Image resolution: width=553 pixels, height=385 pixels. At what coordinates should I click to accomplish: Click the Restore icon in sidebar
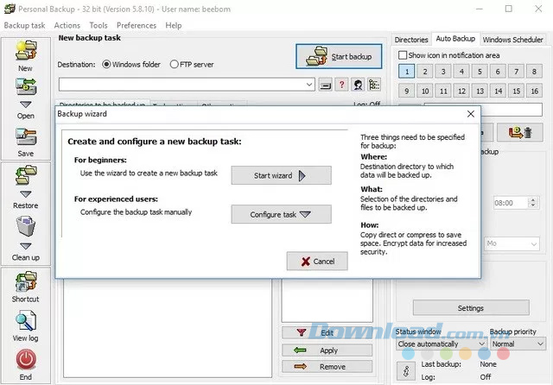(x=26, y=175)
